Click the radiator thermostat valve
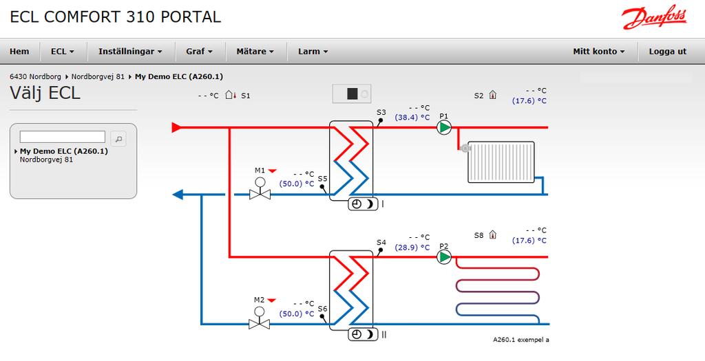Image resolution: width=705 pixels, height=361 pixels. coord(465,148)
